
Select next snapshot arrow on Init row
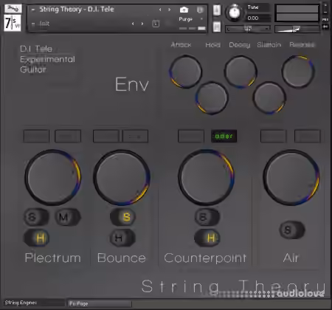pos(142,24)
